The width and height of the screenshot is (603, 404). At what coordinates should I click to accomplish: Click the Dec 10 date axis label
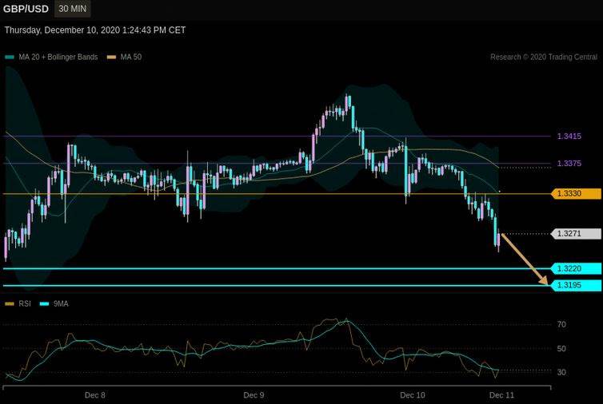point(413,395)
